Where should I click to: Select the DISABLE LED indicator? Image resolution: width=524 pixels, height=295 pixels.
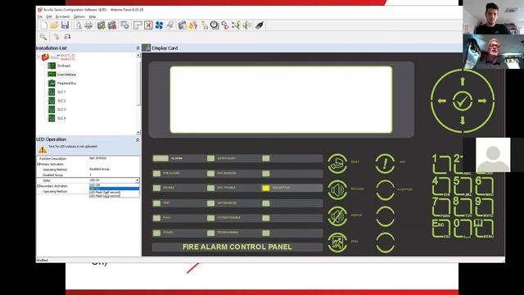(x=156, y=188)
